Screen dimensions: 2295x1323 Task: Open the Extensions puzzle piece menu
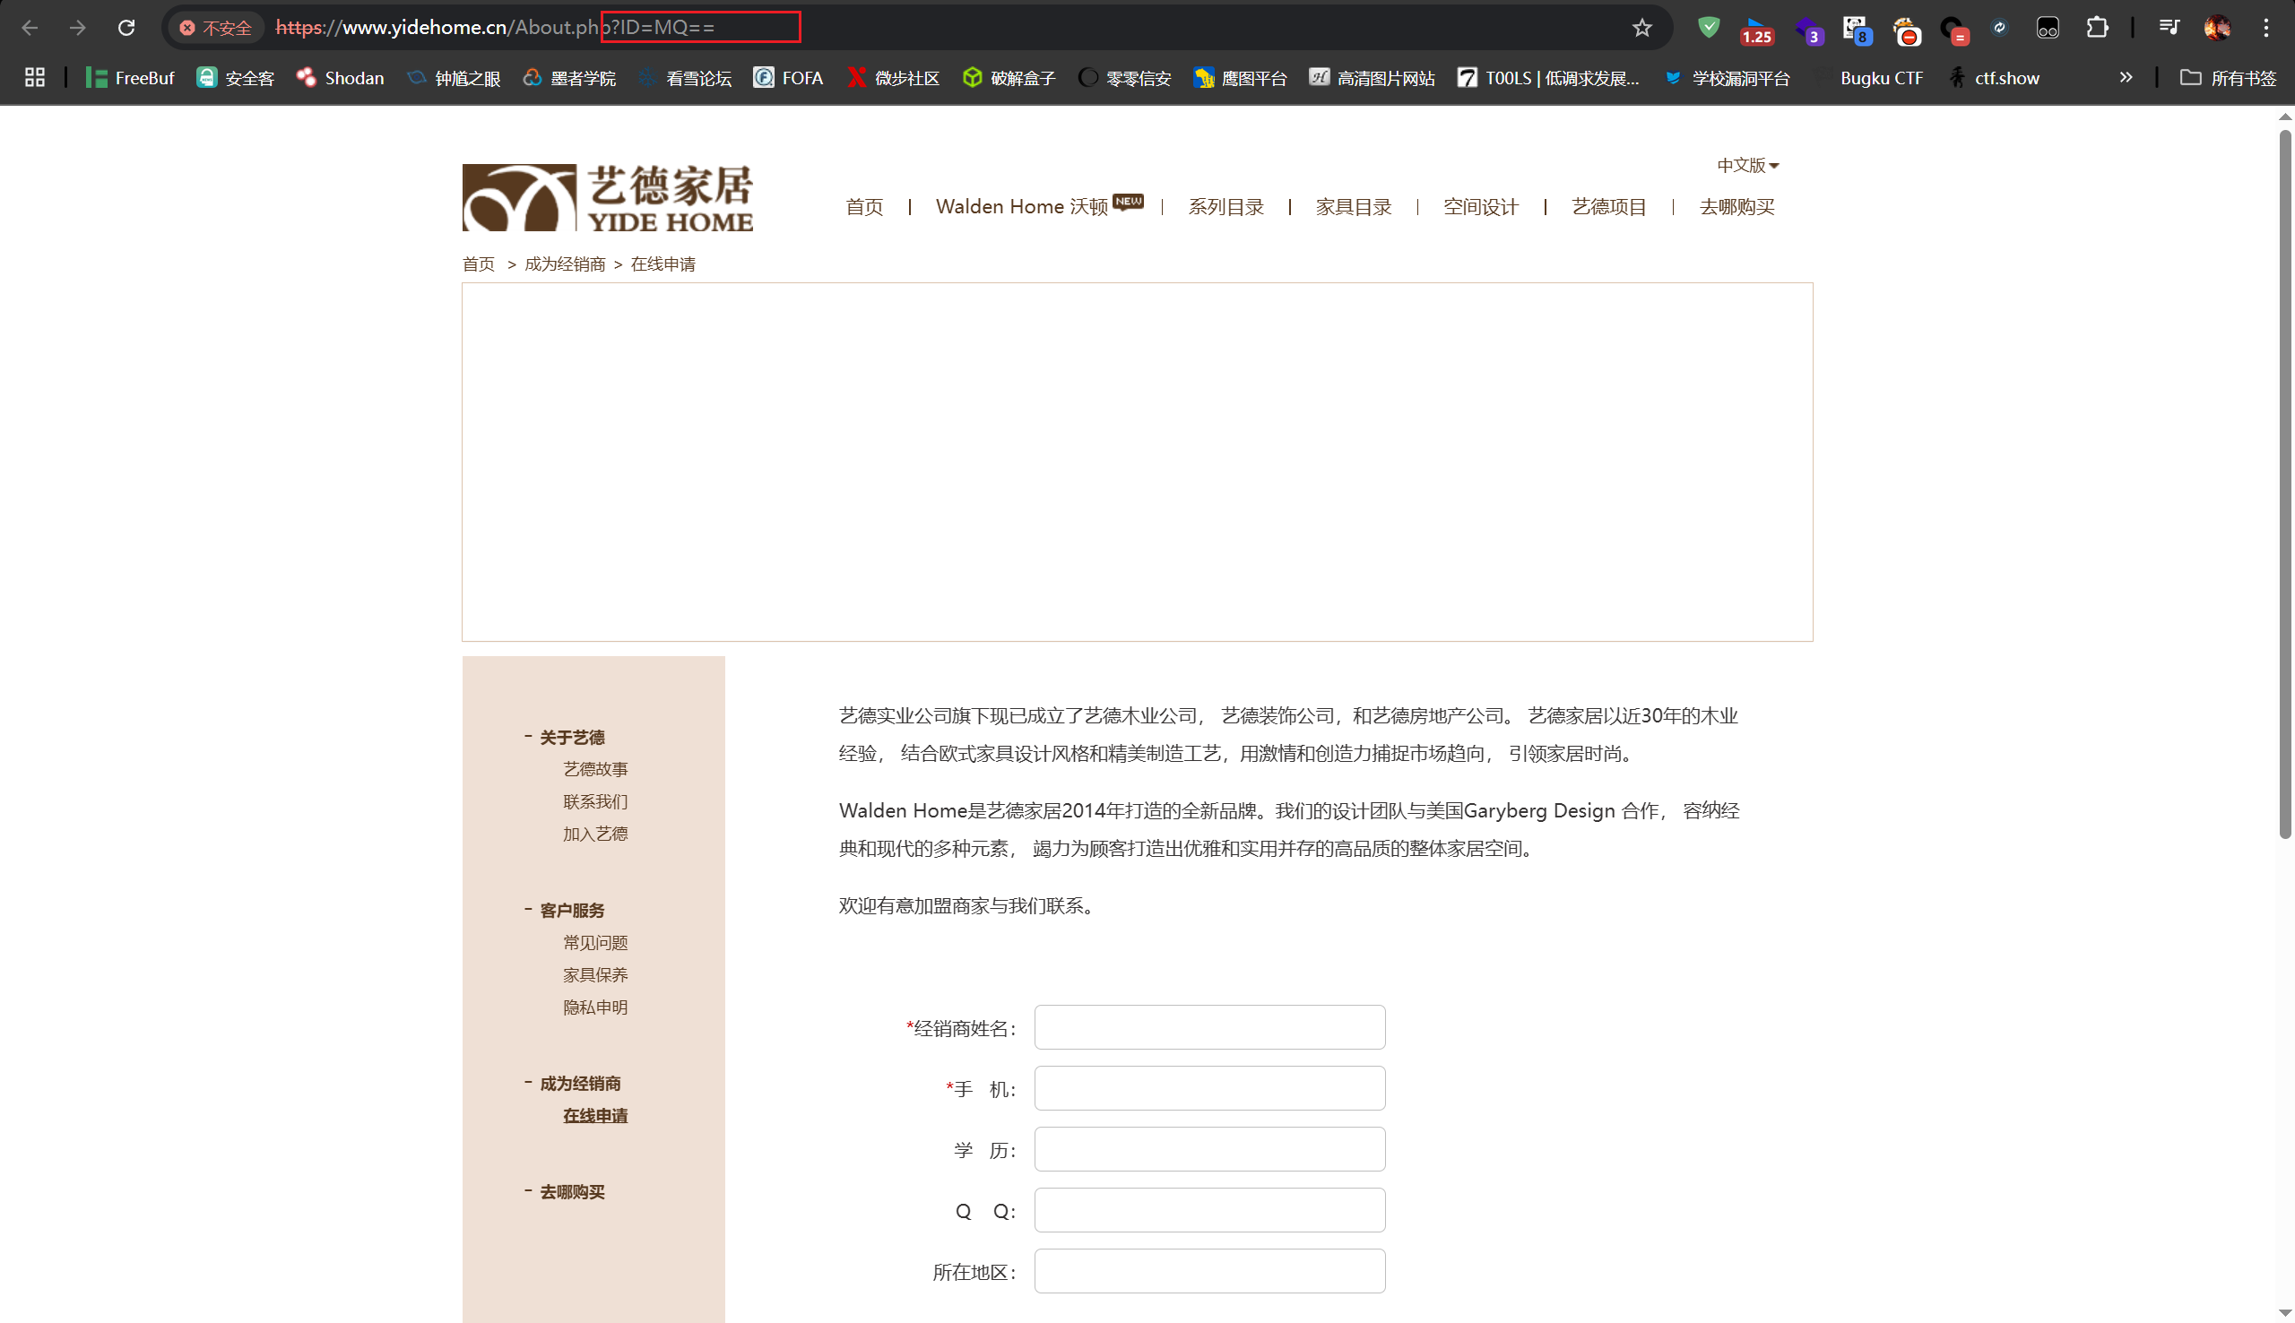pos(2096,27)
